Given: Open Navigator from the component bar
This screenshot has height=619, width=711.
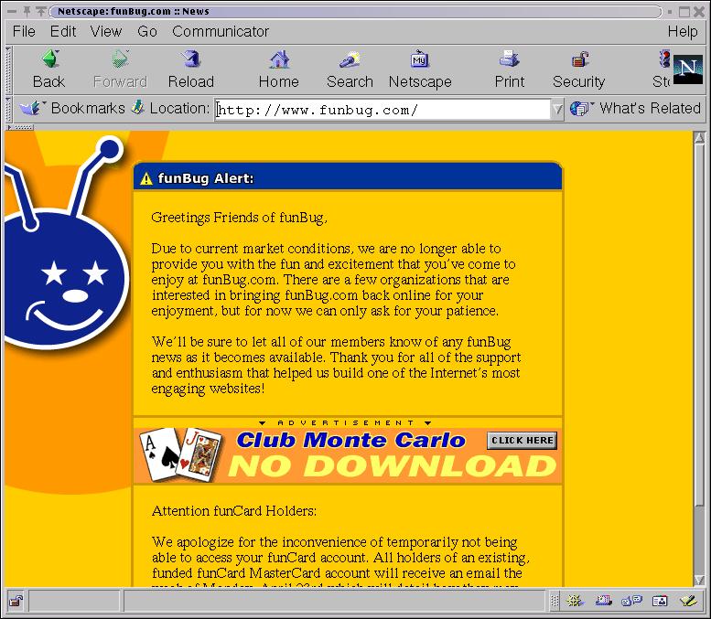Looking at the screenshot, I should (574, 601).
